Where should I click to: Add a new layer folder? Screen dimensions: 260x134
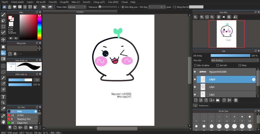coord(218,100)
